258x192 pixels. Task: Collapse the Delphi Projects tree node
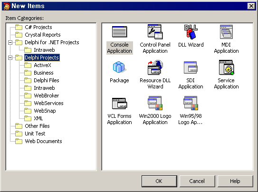click(x=10, y=58)
